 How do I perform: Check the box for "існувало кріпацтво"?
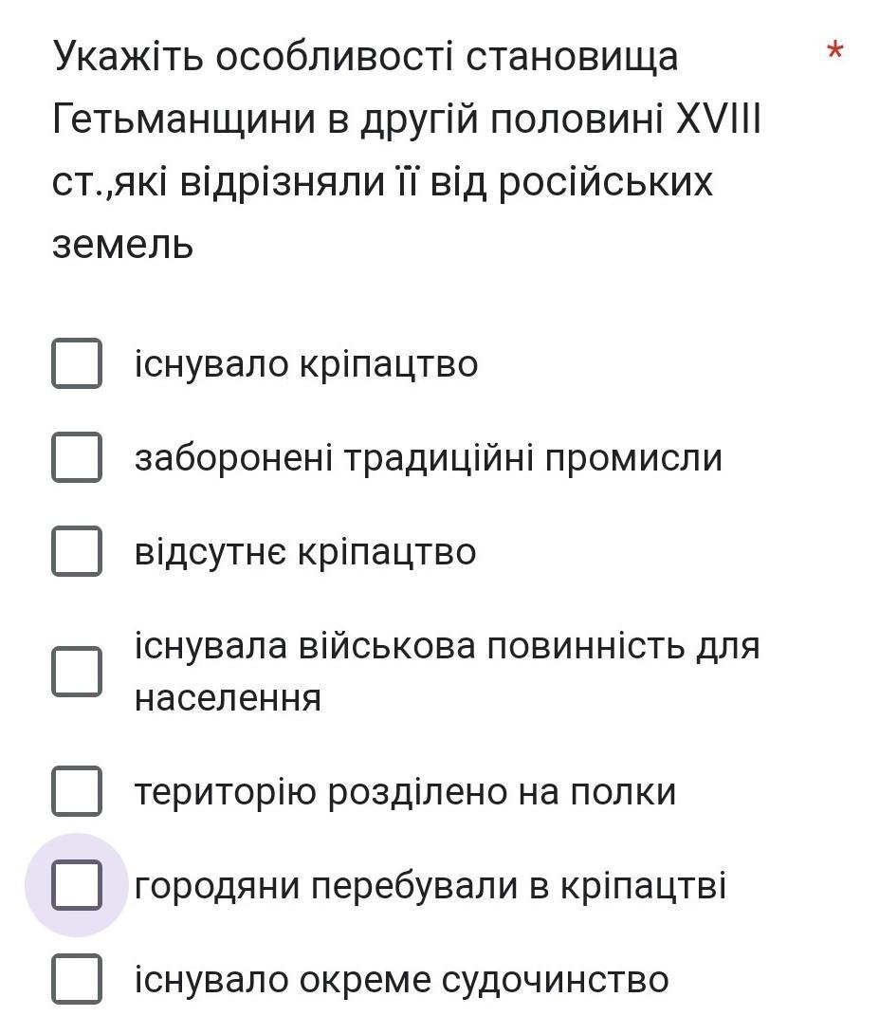(76, 363)
